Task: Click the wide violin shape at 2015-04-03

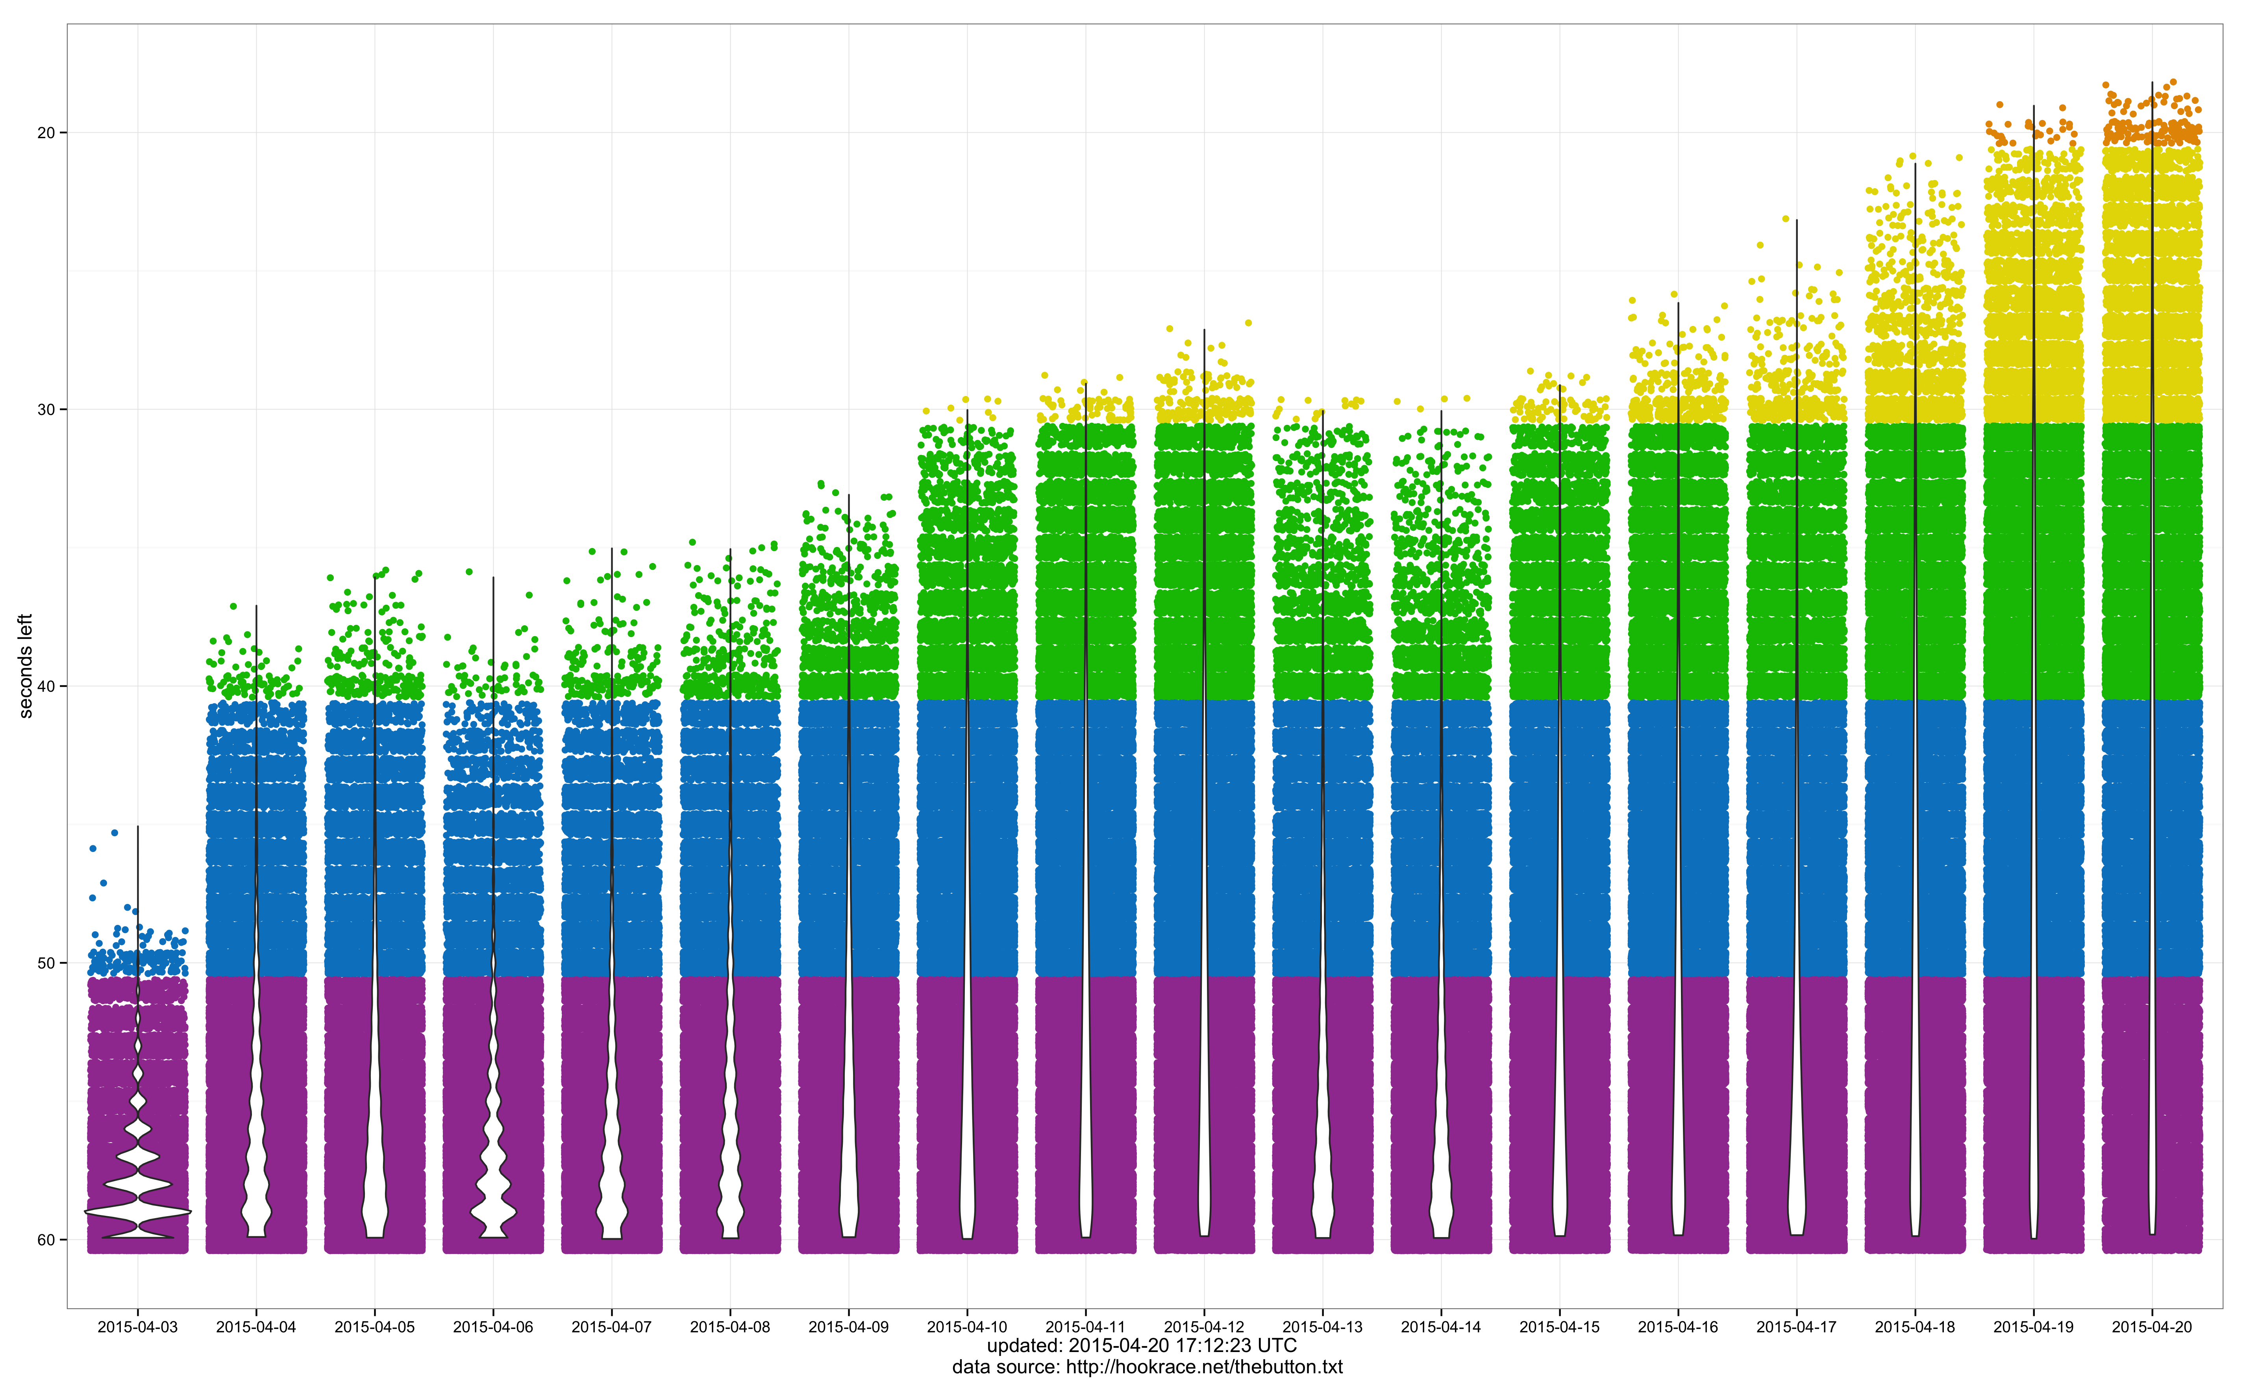Action: [138, 1211]
